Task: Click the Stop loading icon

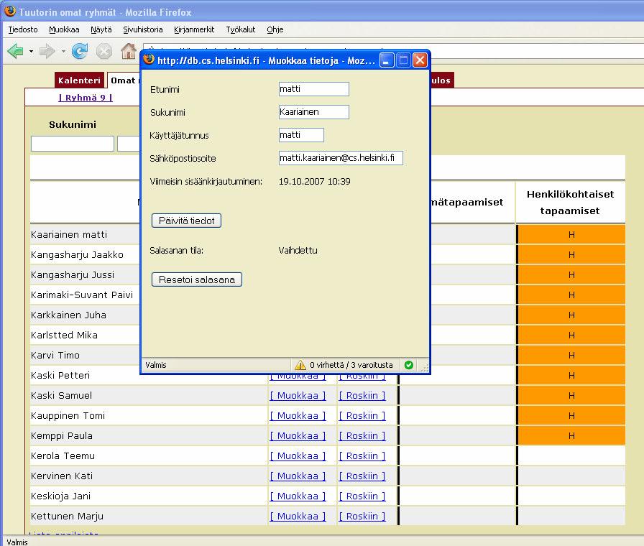Action: pyautogui.click(x=104, y=51)
